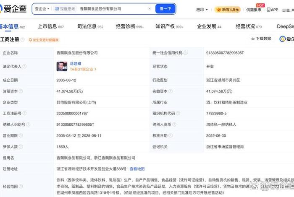Screen dimensions: 294x197
Task: Click the help icon beside 注册资本
Action: pyautogui.click(x=21, y=91)
